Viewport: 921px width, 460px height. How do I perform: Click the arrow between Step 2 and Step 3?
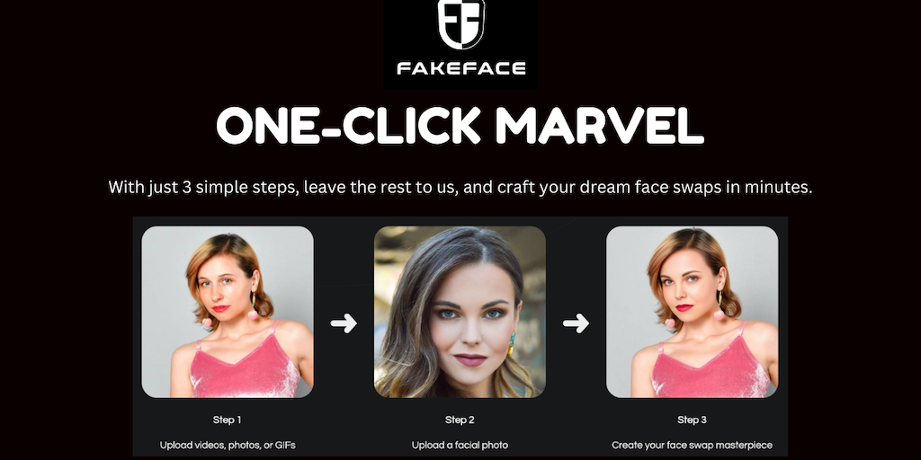(576, 323)
